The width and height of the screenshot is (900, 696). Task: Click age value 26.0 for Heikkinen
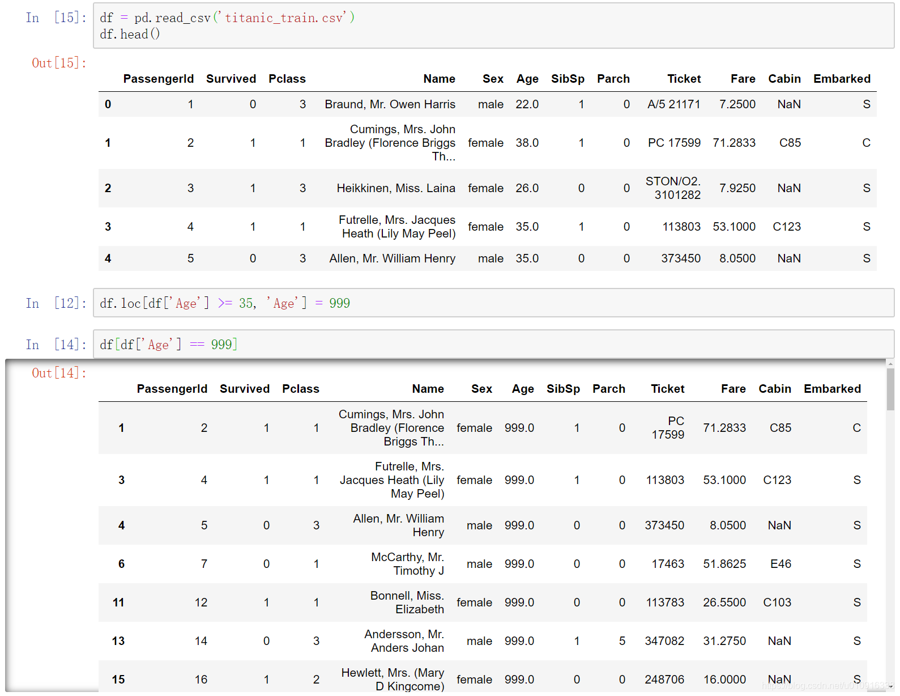tap(527, 188)
